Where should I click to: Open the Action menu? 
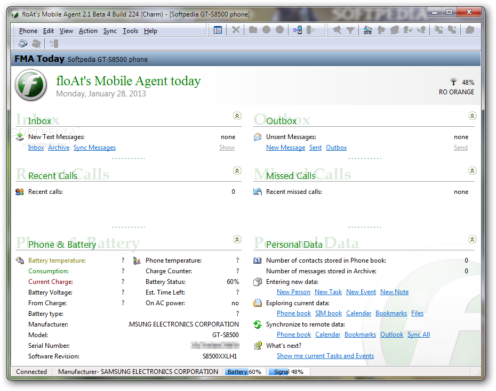pos(88,31)
